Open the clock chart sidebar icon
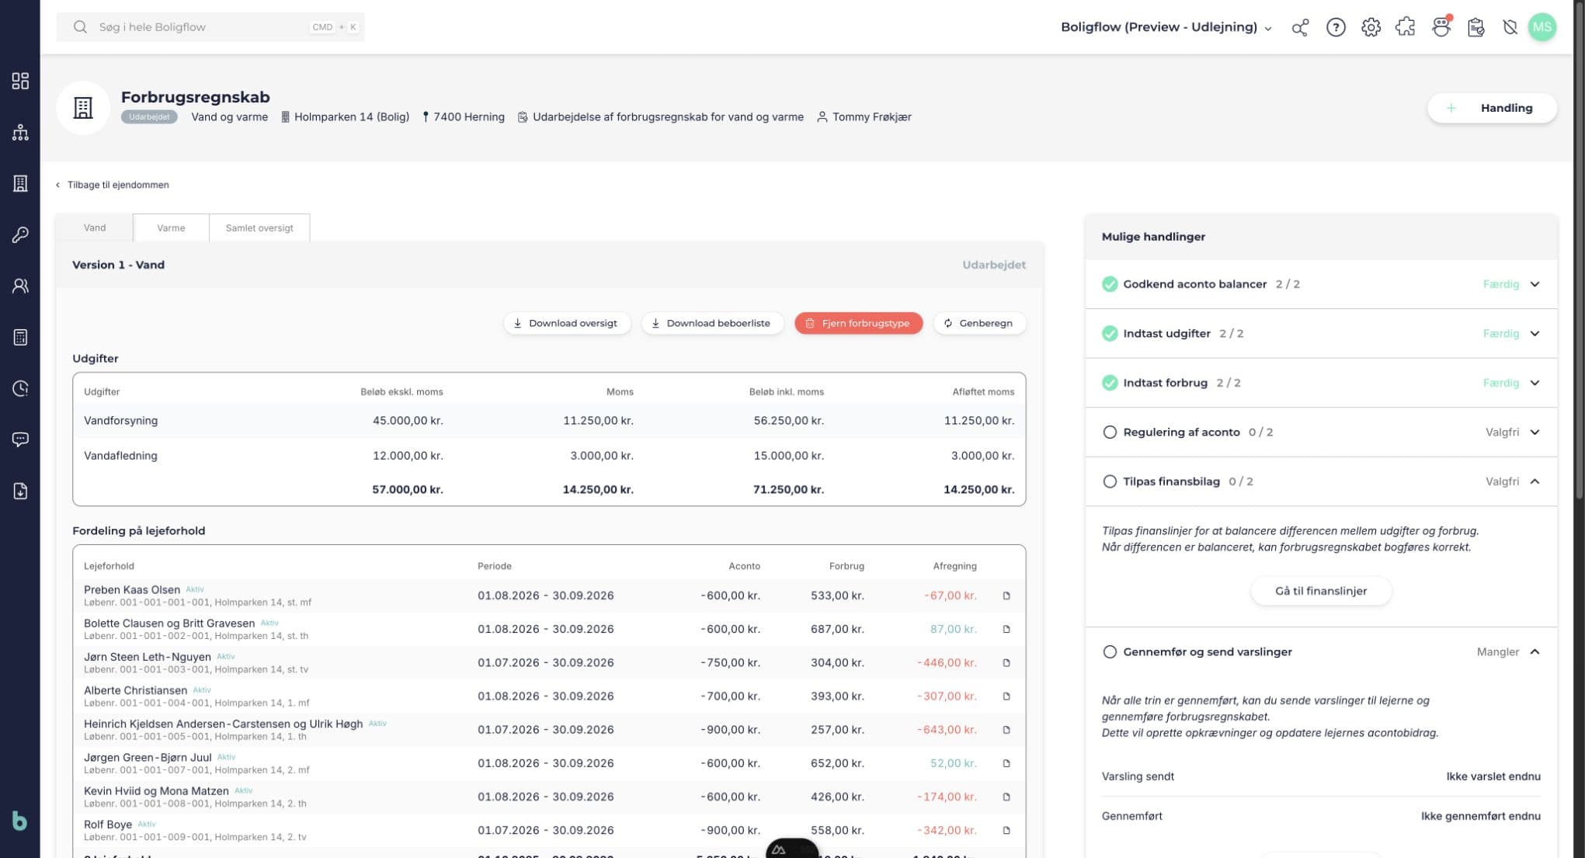Screen dimensions: 1585x858 (20, 388)
